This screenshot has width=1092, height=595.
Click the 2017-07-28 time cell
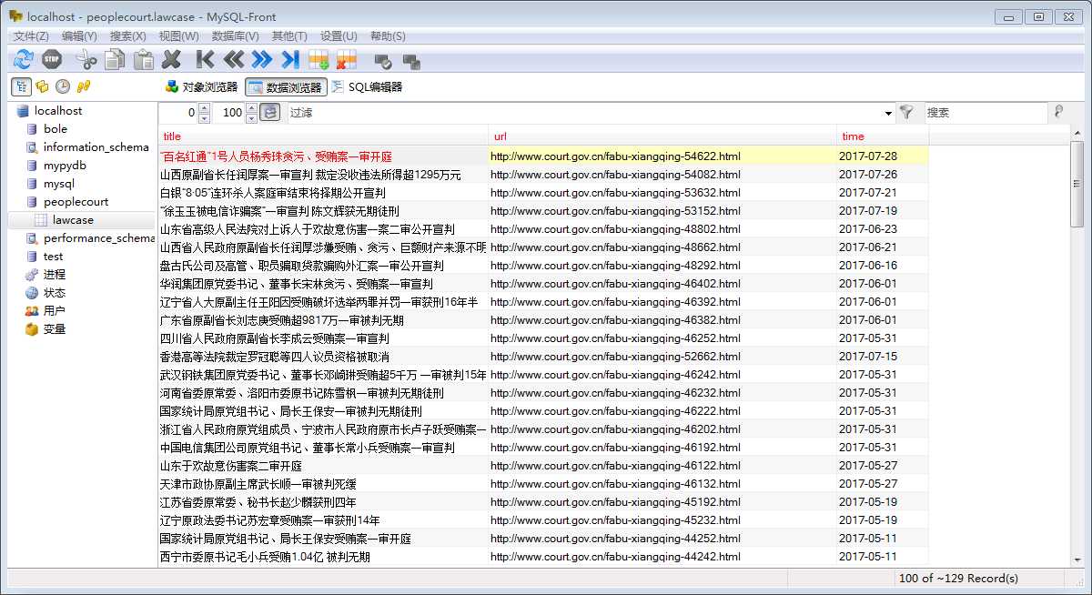point(883,156)
